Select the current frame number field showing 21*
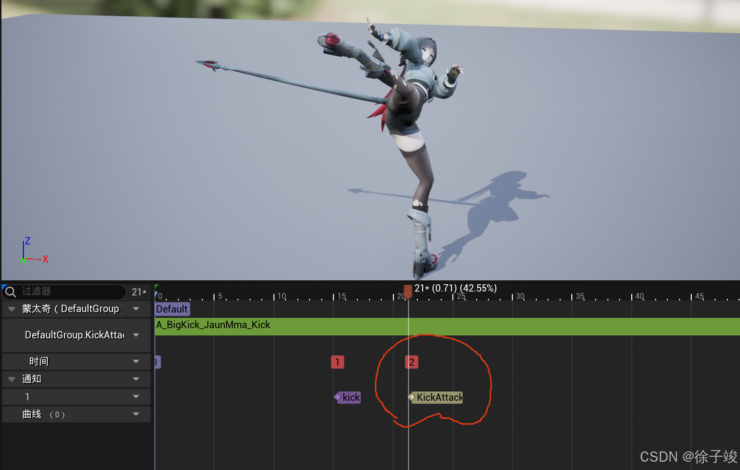 coord(139,292)
